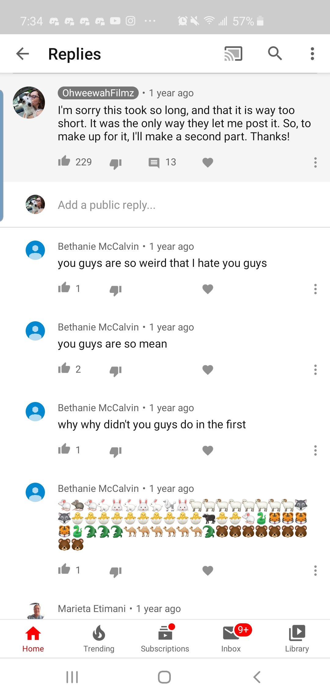Dislike the OhweewahFilmz comment
The height and width of the screenshot is (697, 330).
click(x=116, y=164)
